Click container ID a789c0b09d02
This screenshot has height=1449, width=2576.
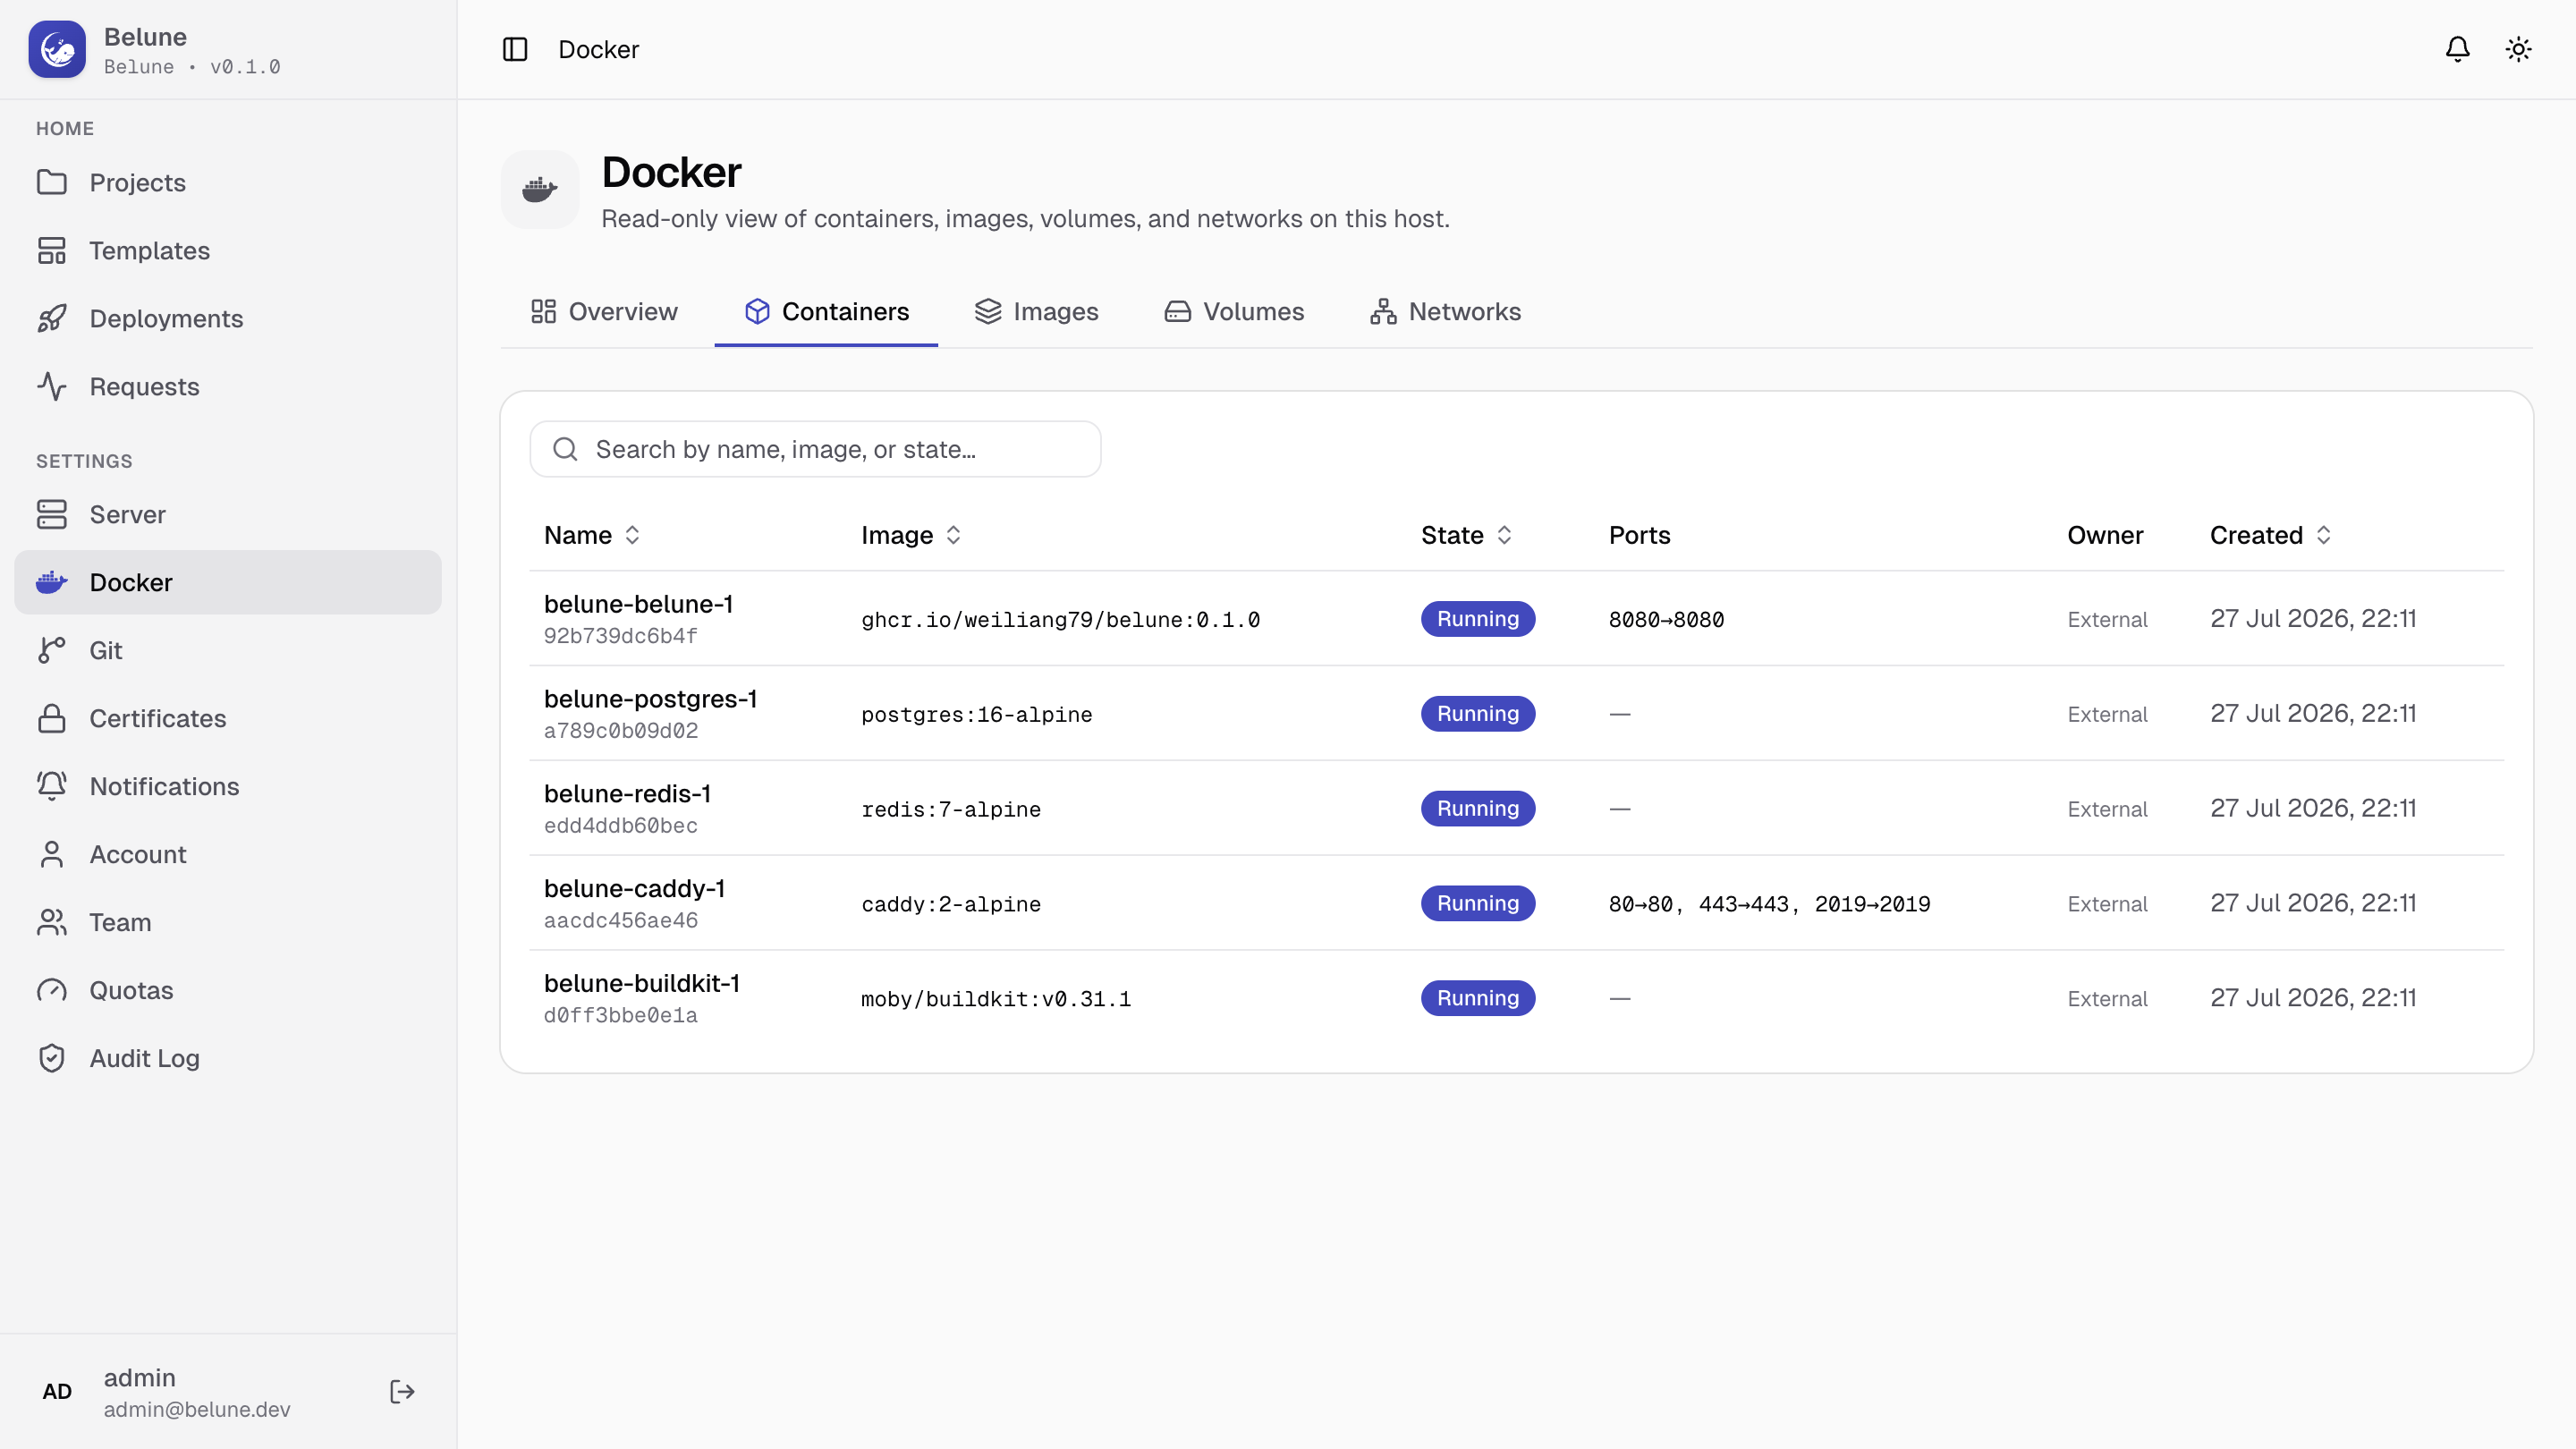click(x=621, y=731)
